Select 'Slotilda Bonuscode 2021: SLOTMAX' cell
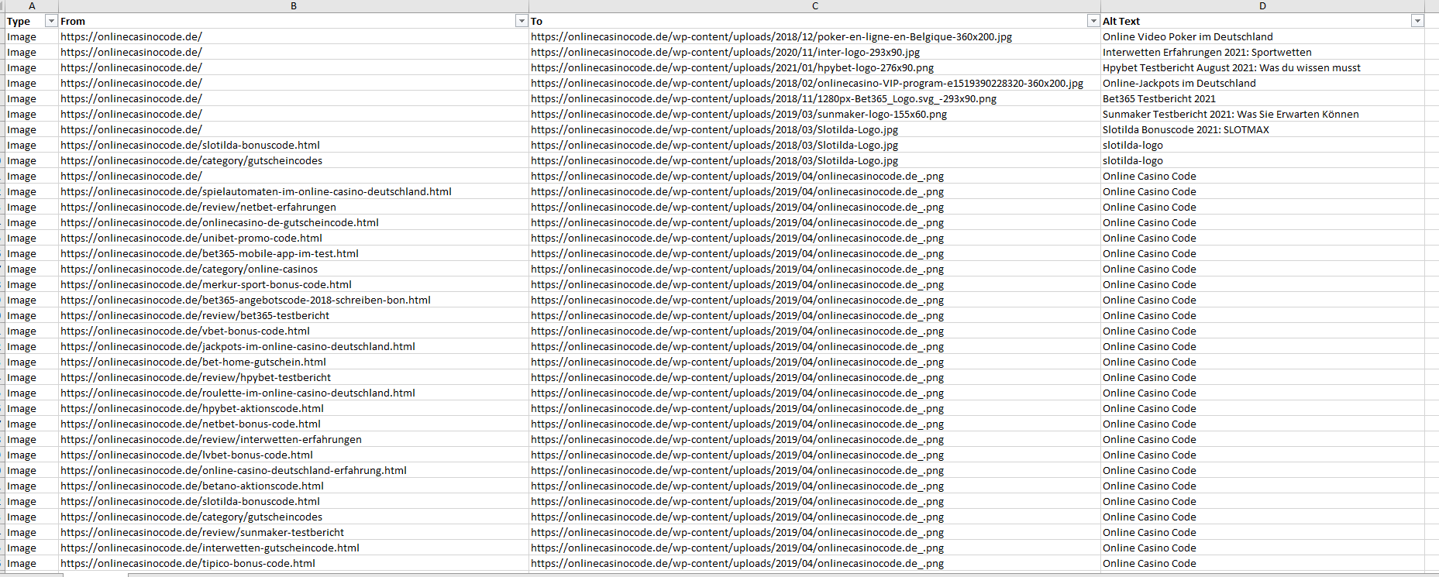Image resolution: width=1439 pixels, height=577 pixels. click(x=1186, y=129)
